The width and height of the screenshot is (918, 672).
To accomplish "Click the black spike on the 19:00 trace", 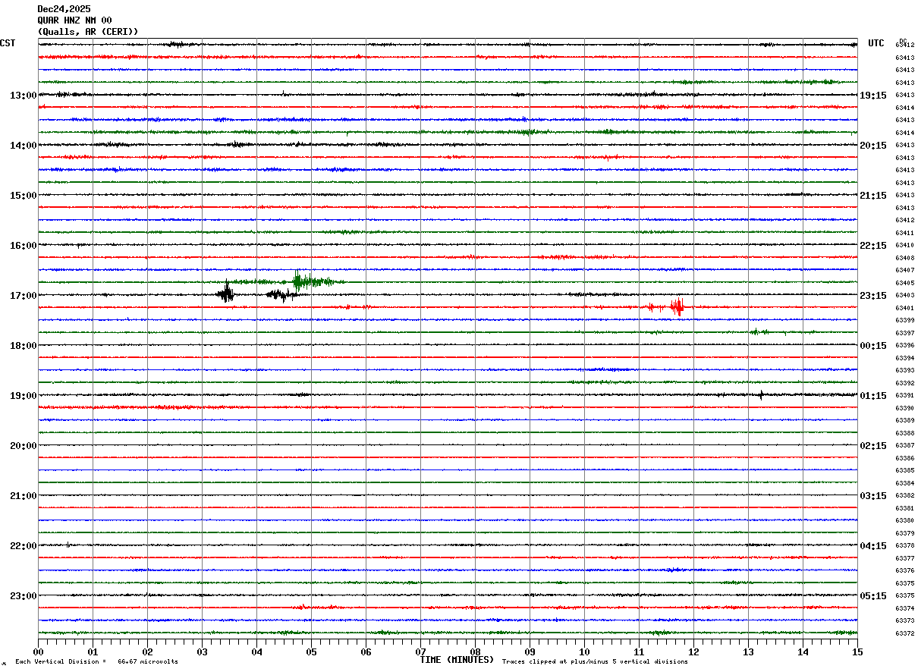I will click(x=761, y=394).
